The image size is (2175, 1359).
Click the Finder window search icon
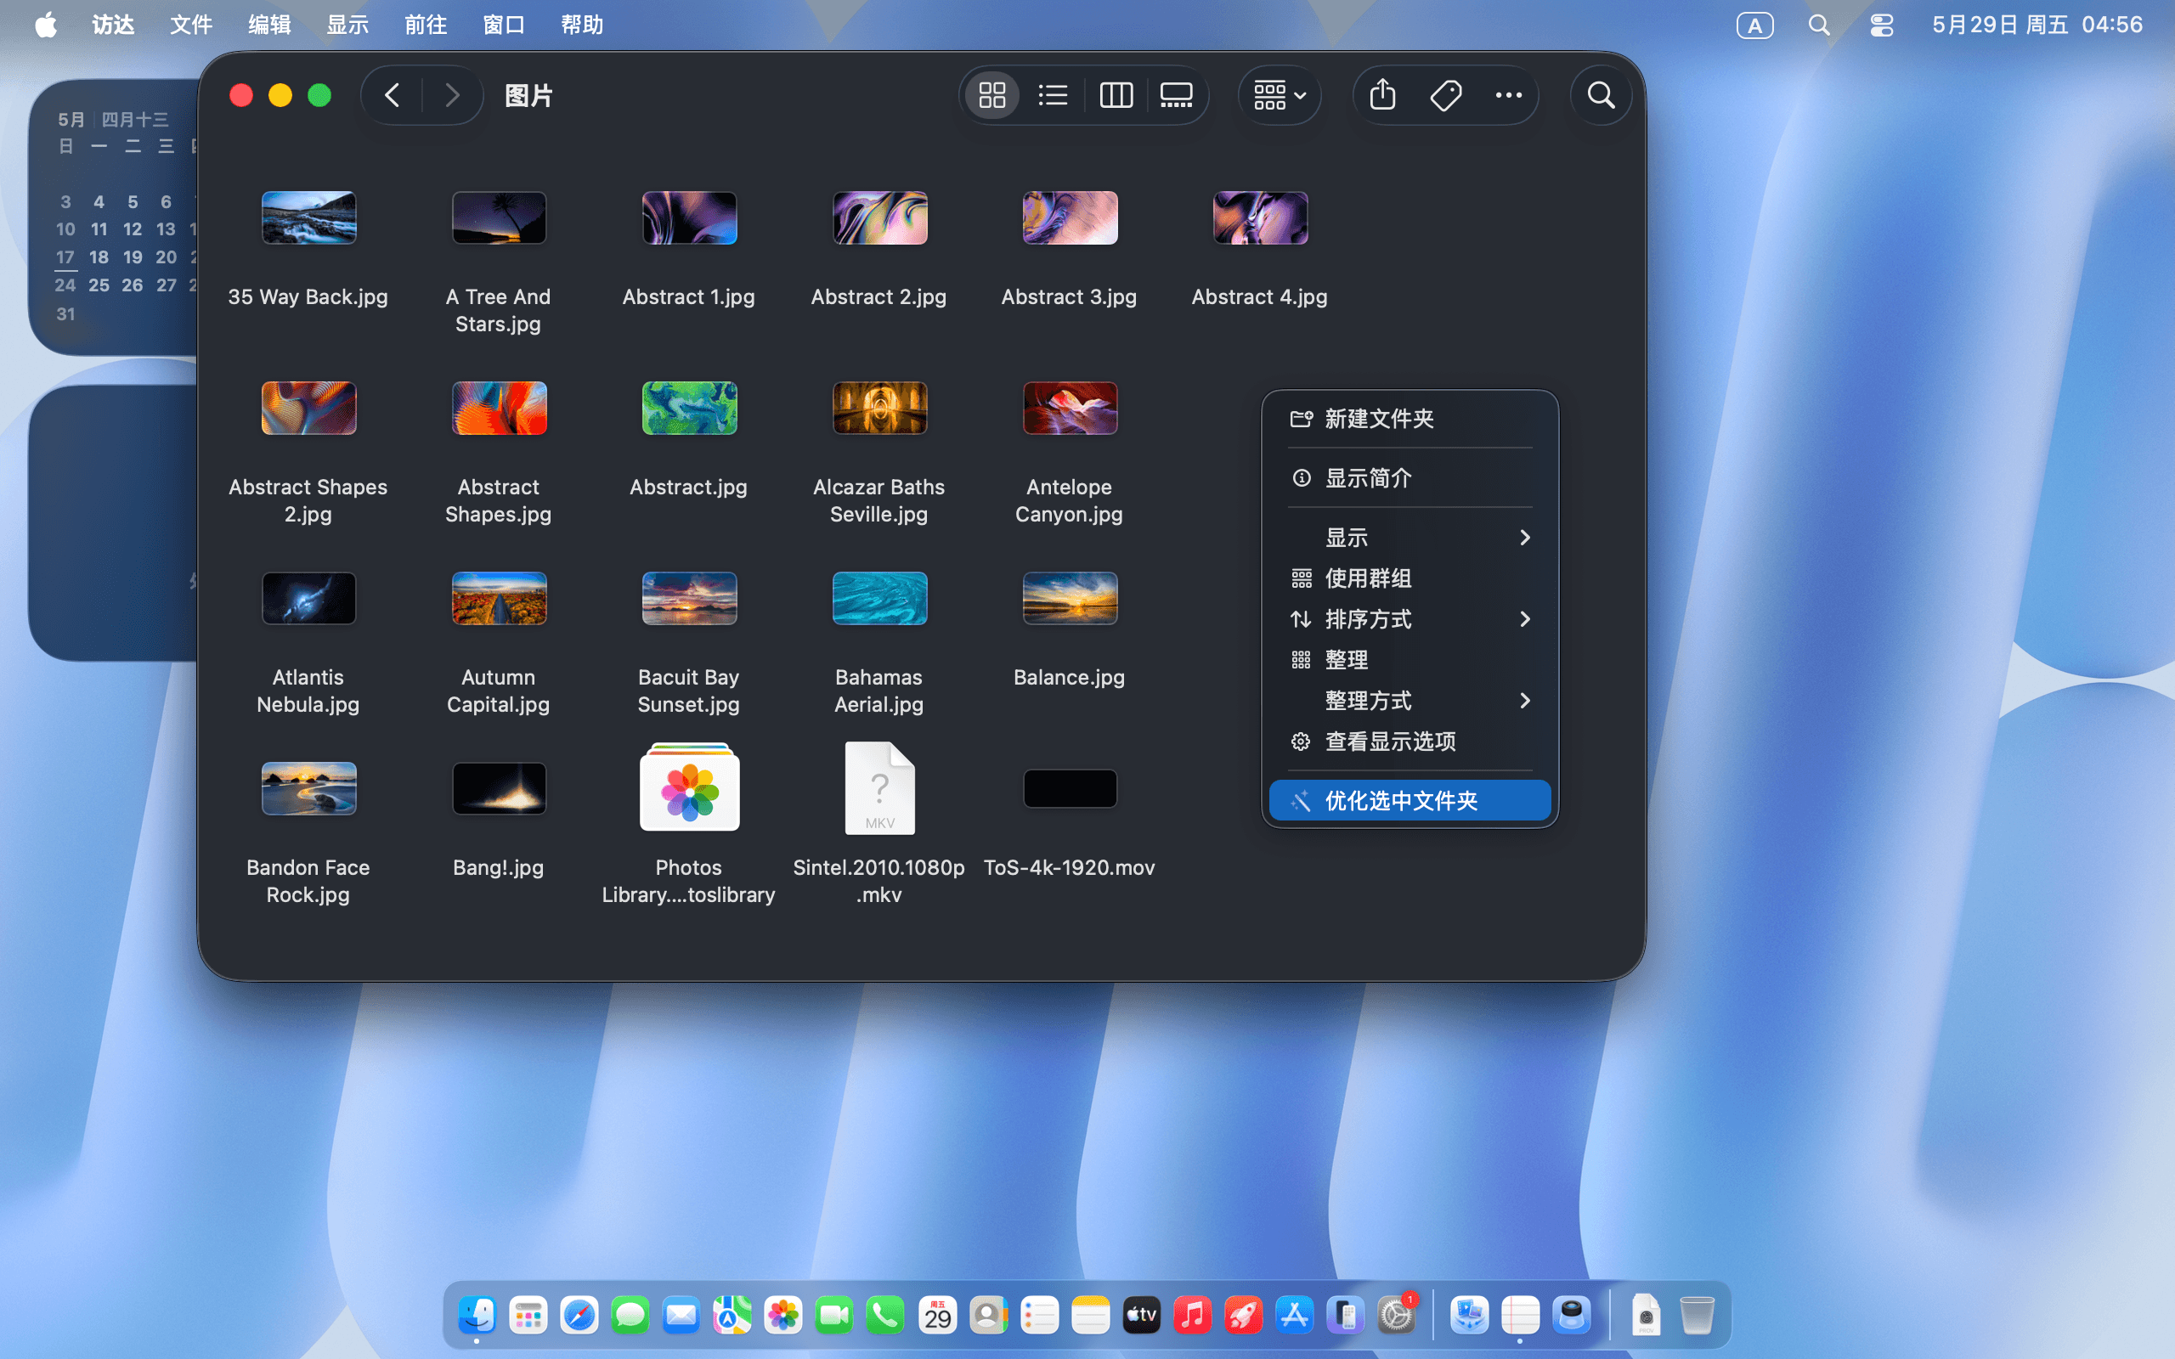pyautogui.click(x=1601, y=95)
